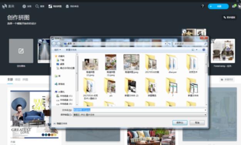Select the folder named 20170516 in the first row

[x=152, y=64]
